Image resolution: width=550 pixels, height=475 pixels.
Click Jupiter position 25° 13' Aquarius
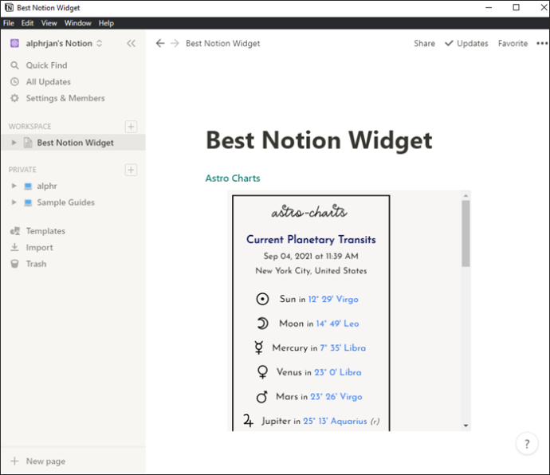coord(335,421)
